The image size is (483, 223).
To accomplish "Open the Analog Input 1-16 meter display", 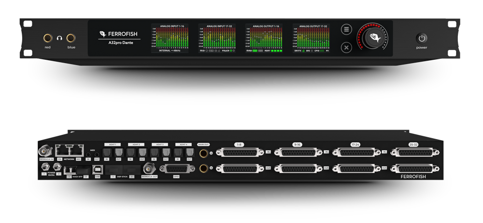I will click(170, 39).
